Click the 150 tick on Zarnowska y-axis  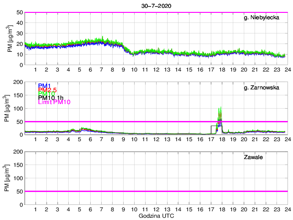pos(17,95)
